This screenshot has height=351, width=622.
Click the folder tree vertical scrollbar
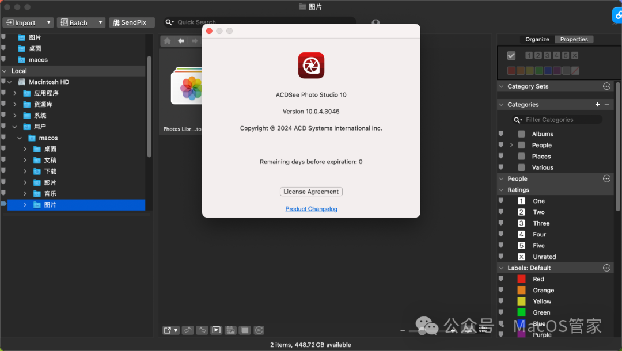coord(149,107)
